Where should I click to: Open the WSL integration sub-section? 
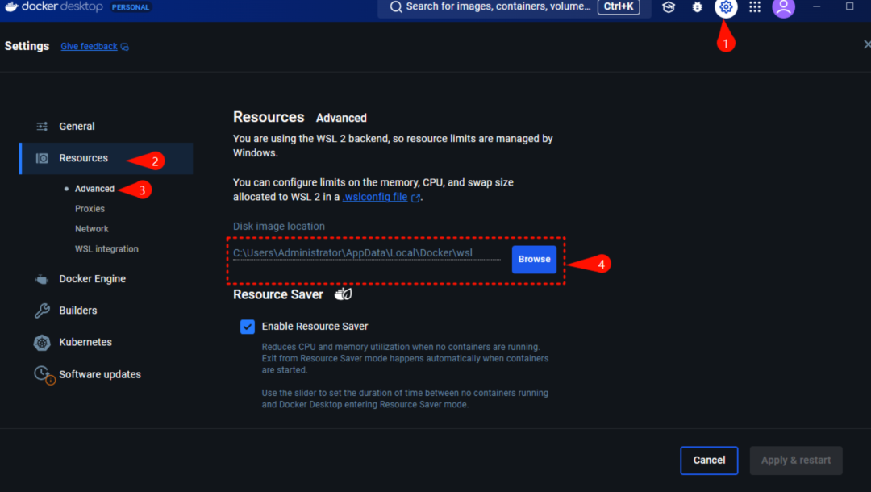point(106,248)
